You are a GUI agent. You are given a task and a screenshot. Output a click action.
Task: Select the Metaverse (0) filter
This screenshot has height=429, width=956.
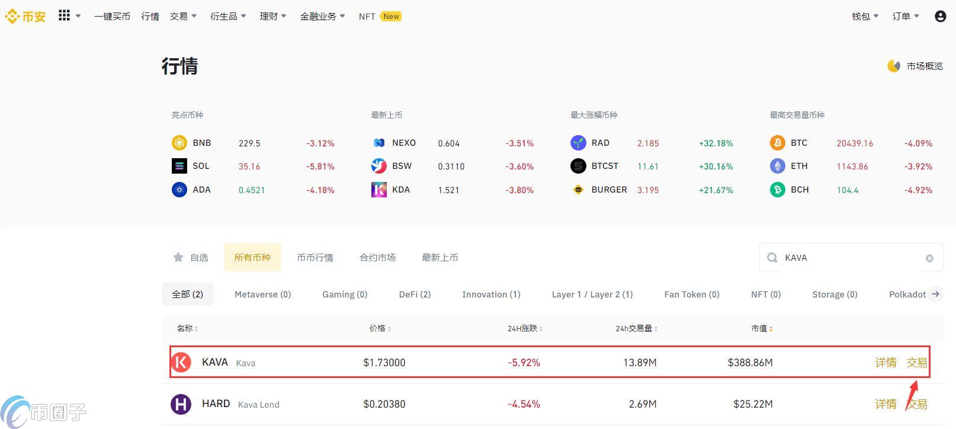(x=263, y=294)
